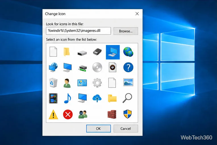Viewport: 217px width, 145px height.
Task: Select the red brick firewall icon
Action: coord(112,114)
